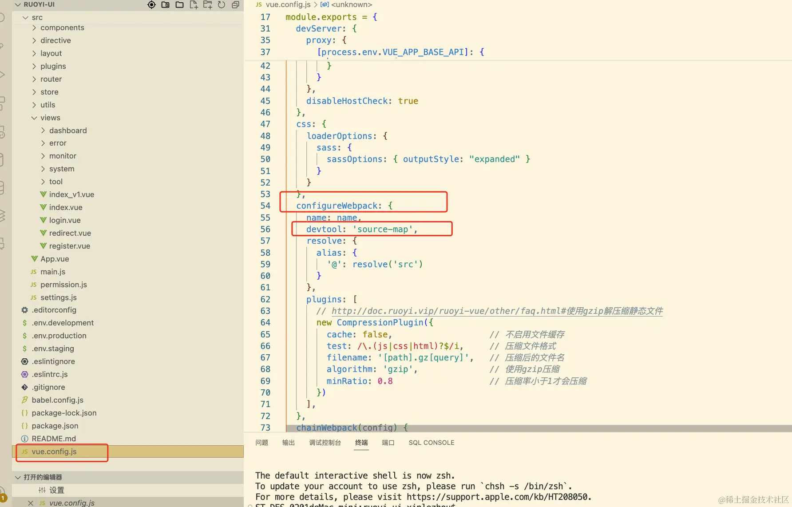This screenshot has width=792, height=507.
Task: Click the Vue icon beside App.vue
Action: pyautogui.click(x=34, y=259)
